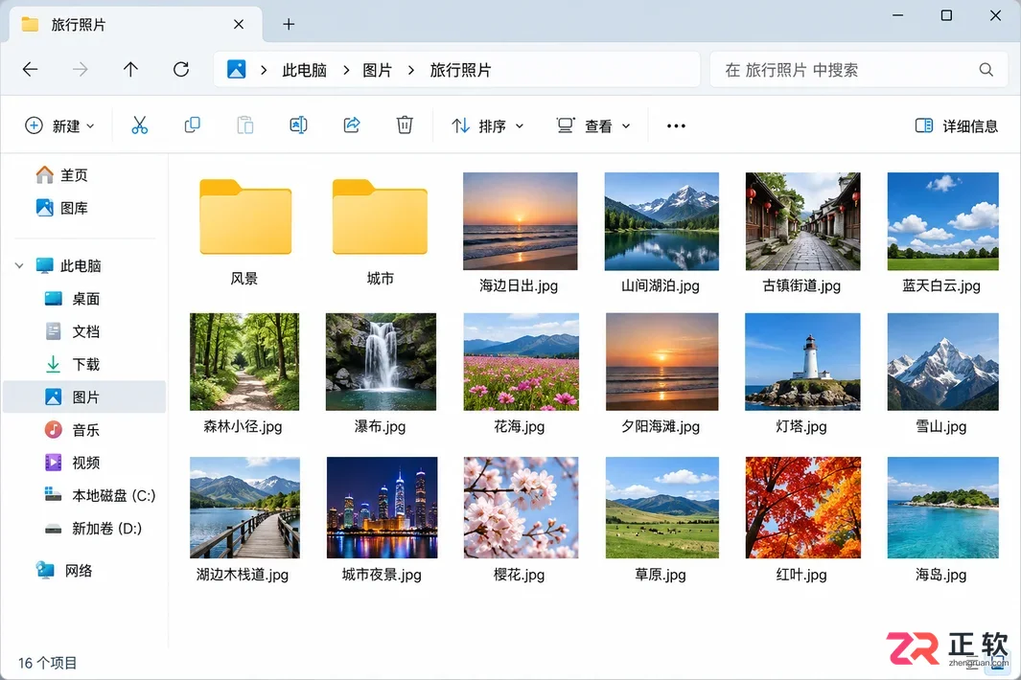Select the 红叶.jpg thumbnail

coord(802,508)
